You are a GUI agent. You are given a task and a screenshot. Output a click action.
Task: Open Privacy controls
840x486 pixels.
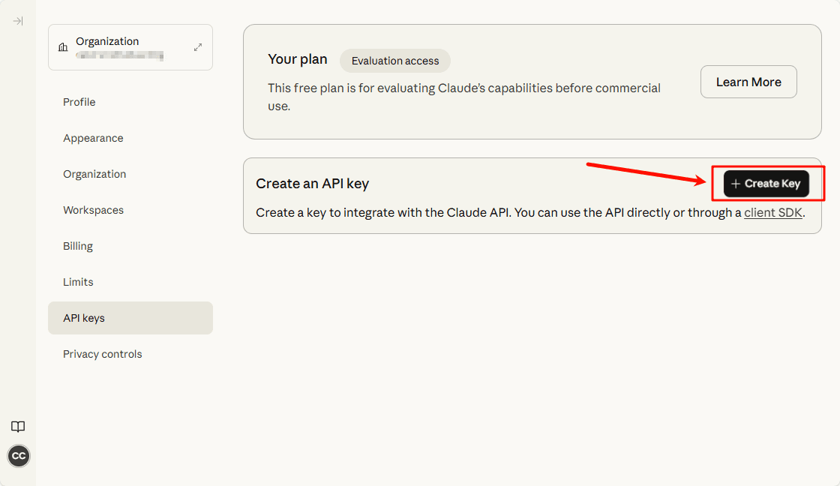[102, 353]
